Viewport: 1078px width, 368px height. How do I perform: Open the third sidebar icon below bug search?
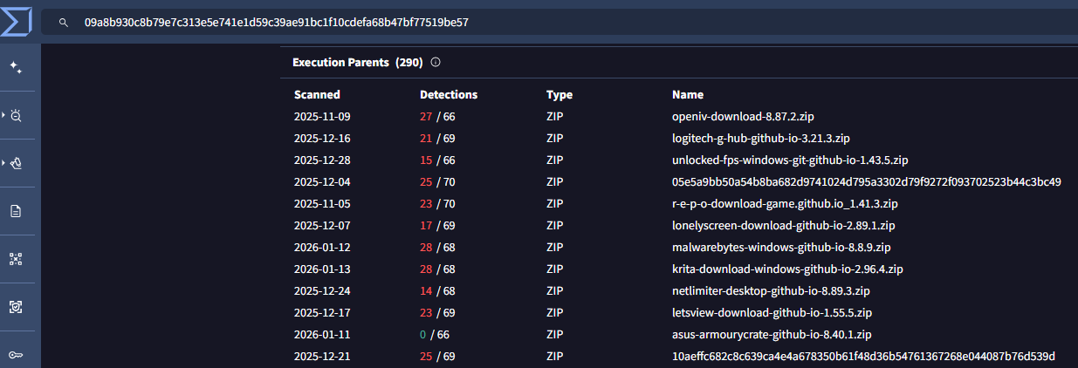pyautogui.click(x=16, y=163)
